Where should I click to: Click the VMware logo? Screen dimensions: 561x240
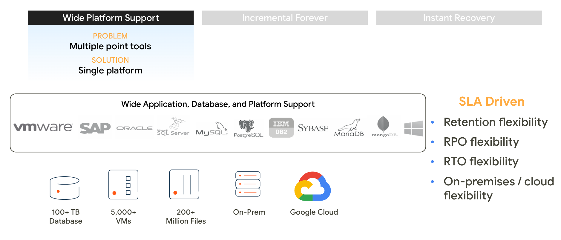pyautogui.click(x=43, y=127)
